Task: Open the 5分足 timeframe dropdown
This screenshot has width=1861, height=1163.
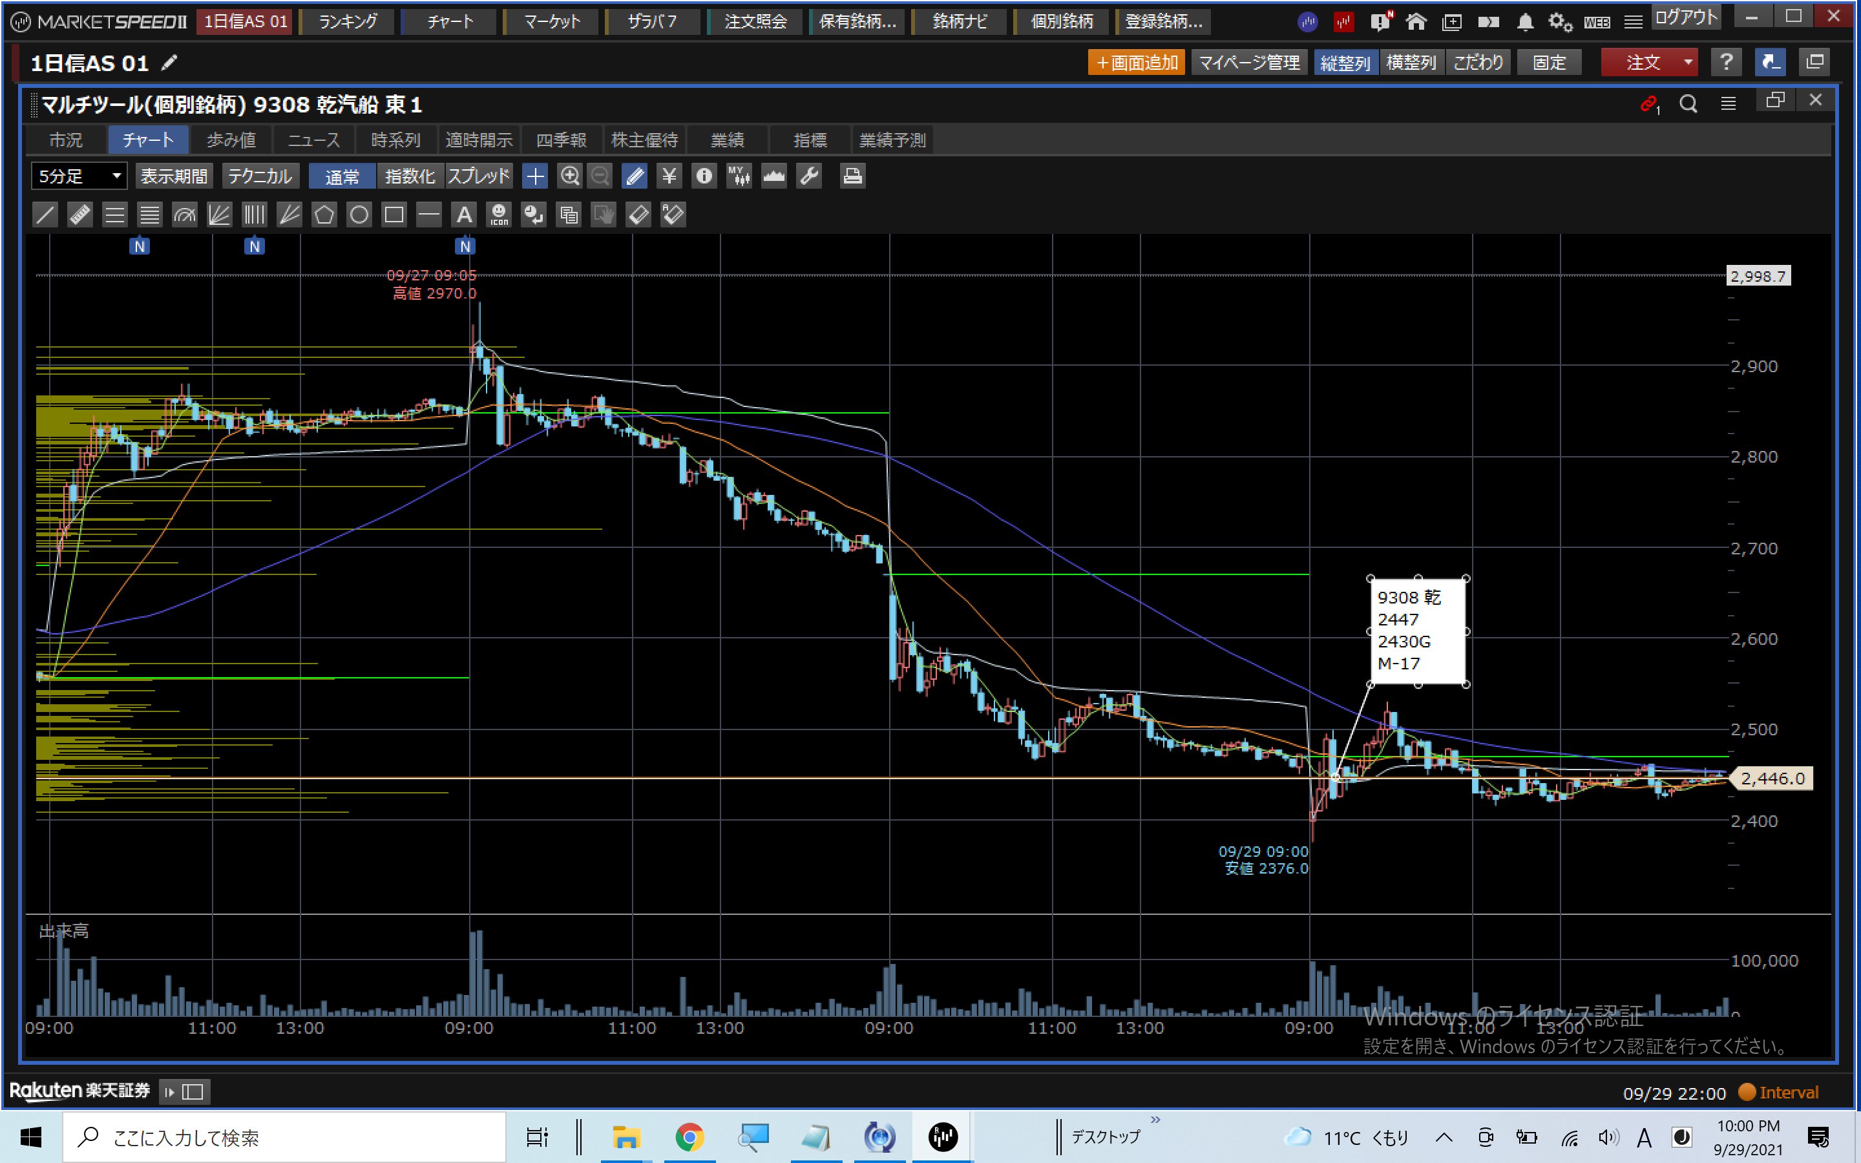Action: click(79, 176)
